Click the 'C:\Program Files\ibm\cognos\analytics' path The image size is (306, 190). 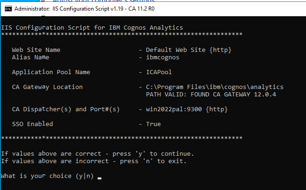[x=215, y=87]
